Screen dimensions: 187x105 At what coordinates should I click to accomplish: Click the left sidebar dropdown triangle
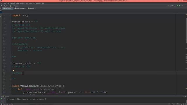[x=1, y=10]
